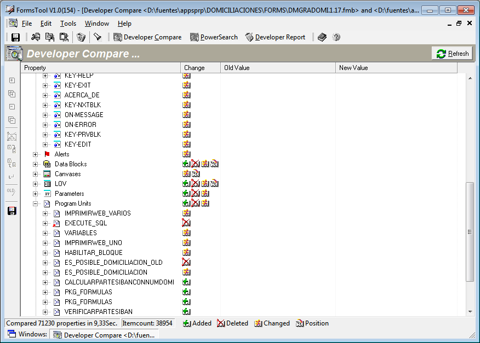Click the Changed legend marker in status bar

(x=258, y=323)
